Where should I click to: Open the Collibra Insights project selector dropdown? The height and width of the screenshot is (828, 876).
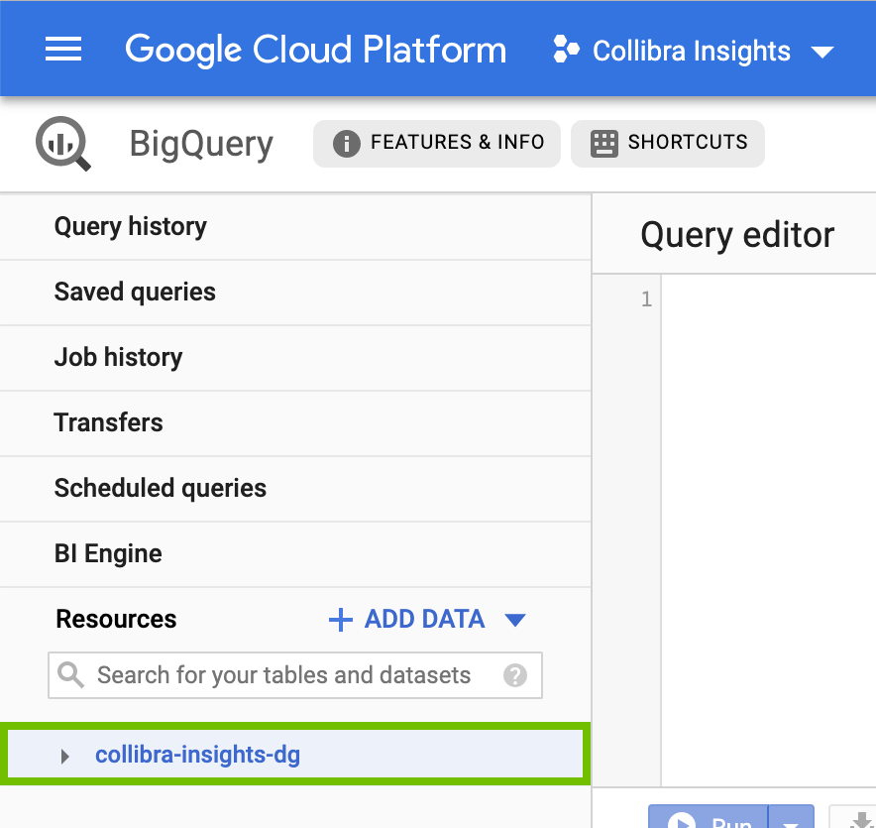point(823,53)
